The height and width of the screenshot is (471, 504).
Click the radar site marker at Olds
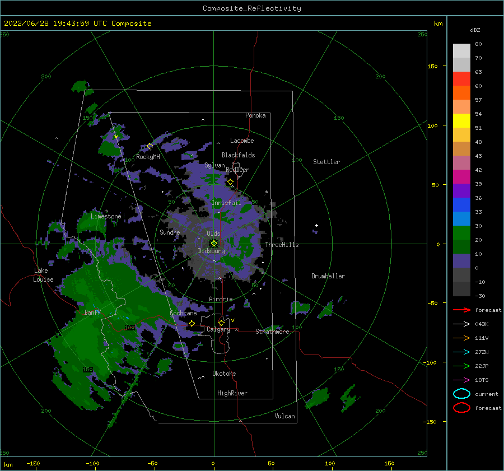[214, 244]
